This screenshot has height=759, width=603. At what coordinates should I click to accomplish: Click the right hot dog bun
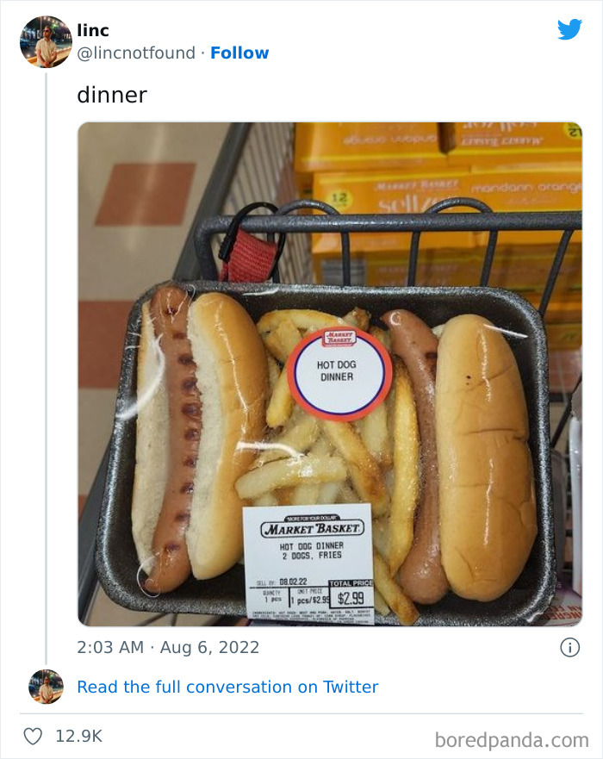point(483,457)
